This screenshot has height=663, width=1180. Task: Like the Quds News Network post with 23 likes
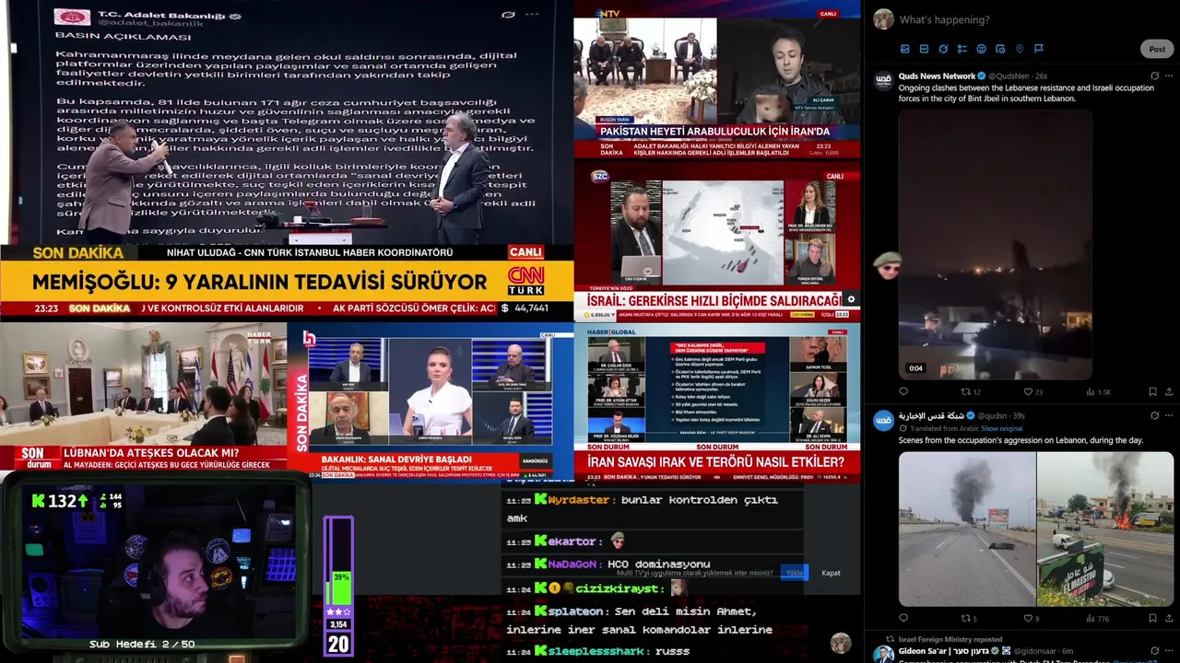(x=1033, y=391)
